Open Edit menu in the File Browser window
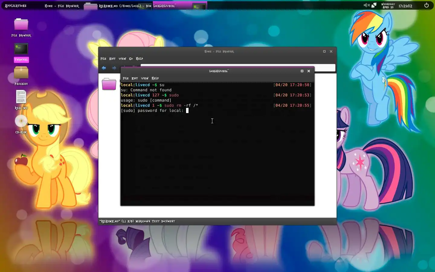The height and width of the screenshot is (272, 435). tap(112, 59)
